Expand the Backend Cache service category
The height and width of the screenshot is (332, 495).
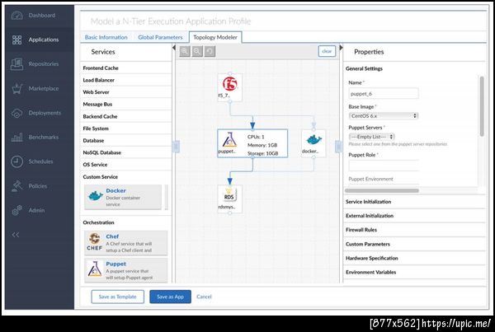point(126,116)
